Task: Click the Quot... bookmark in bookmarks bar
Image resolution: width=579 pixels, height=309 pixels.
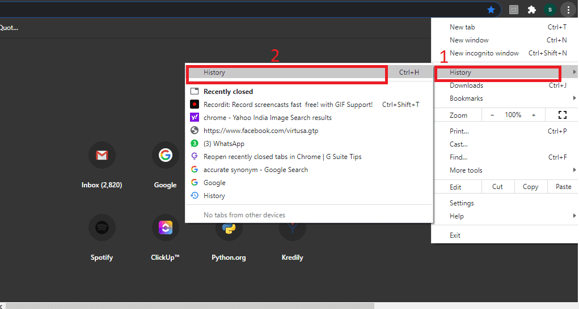Action: tap(9, 28)
